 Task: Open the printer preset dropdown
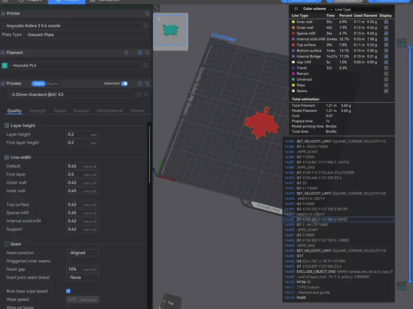72,26
